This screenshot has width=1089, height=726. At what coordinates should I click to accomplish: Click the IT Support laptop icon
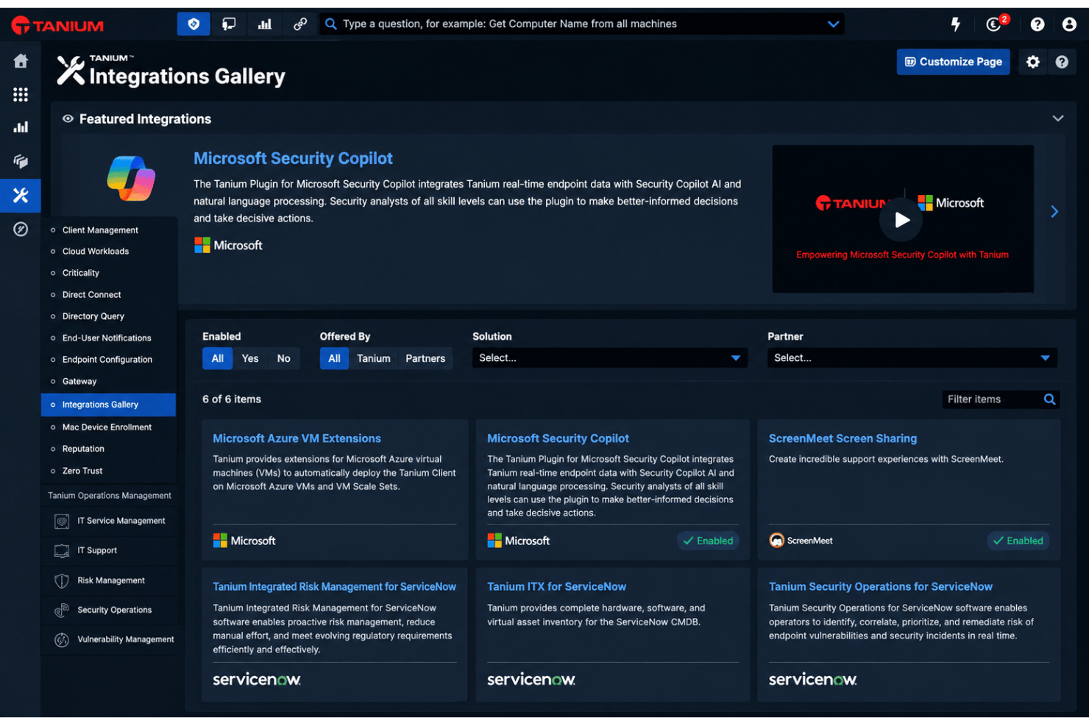click(x=62, y=551)
